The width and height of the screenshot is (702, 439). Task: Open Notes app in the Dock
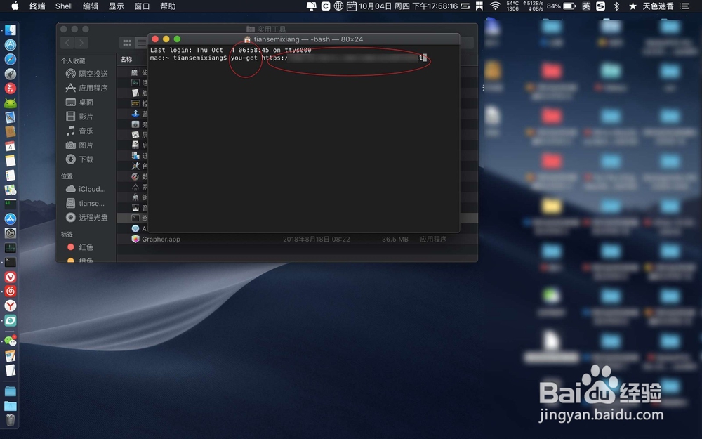11,161
